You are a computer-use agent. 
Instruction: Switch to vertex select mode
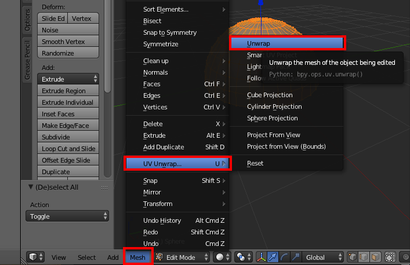pyautogui.click(x=352, y=257)
